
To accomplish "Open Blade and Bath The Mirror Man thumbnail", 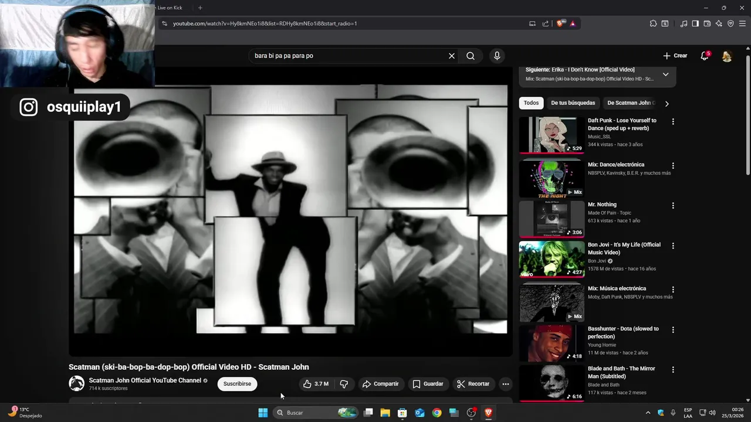I will tap(552, 383).
